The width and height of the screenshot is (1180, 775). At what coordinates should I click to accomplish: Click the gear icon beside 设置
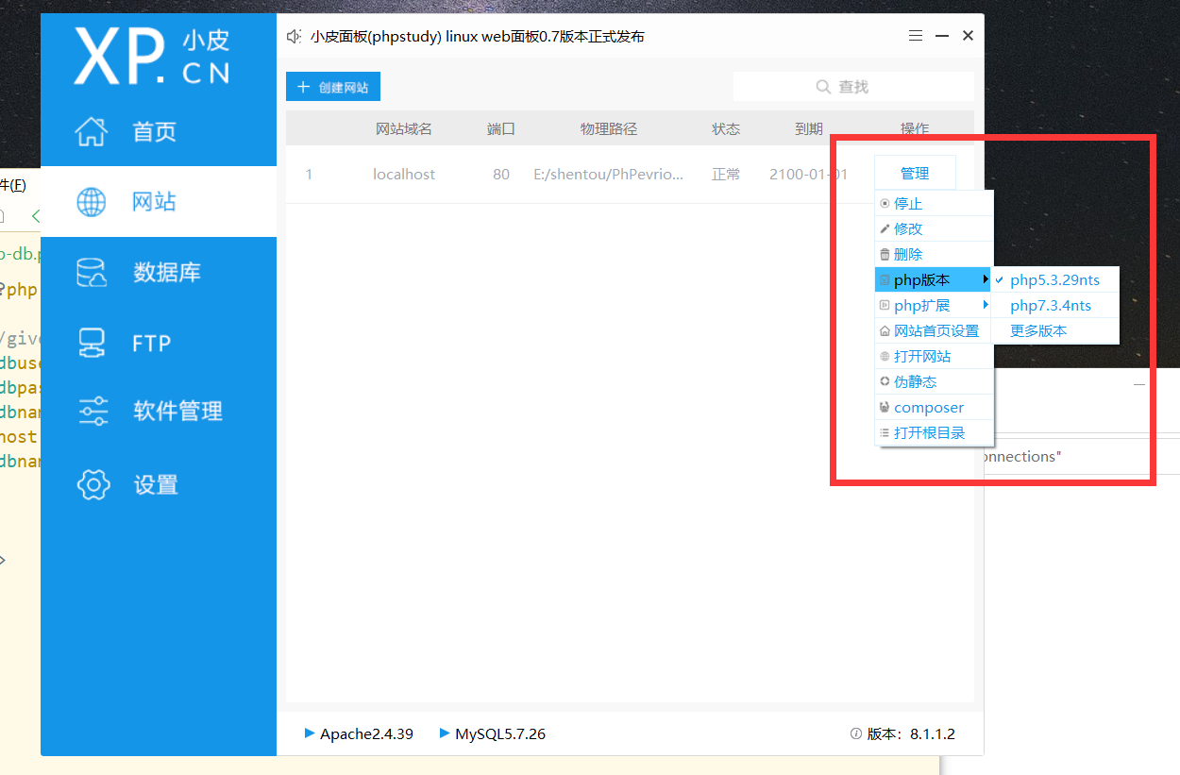(x=93, y=484)
